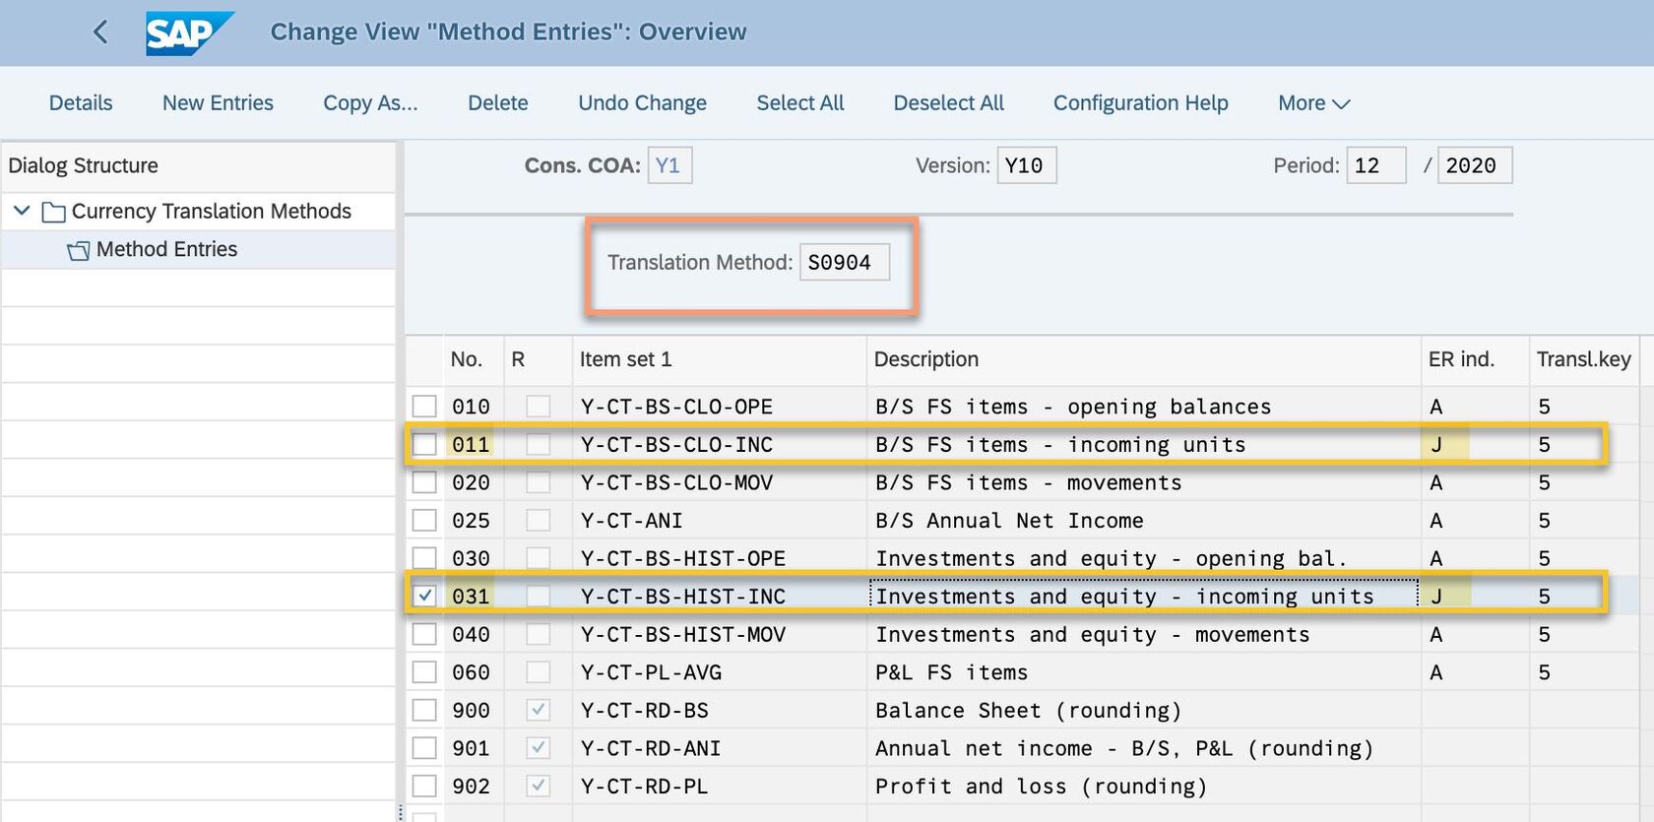This screenshot has width=1654, height=822.
Task: Select row checkbox for entry 901
Action: click(424, 748)
